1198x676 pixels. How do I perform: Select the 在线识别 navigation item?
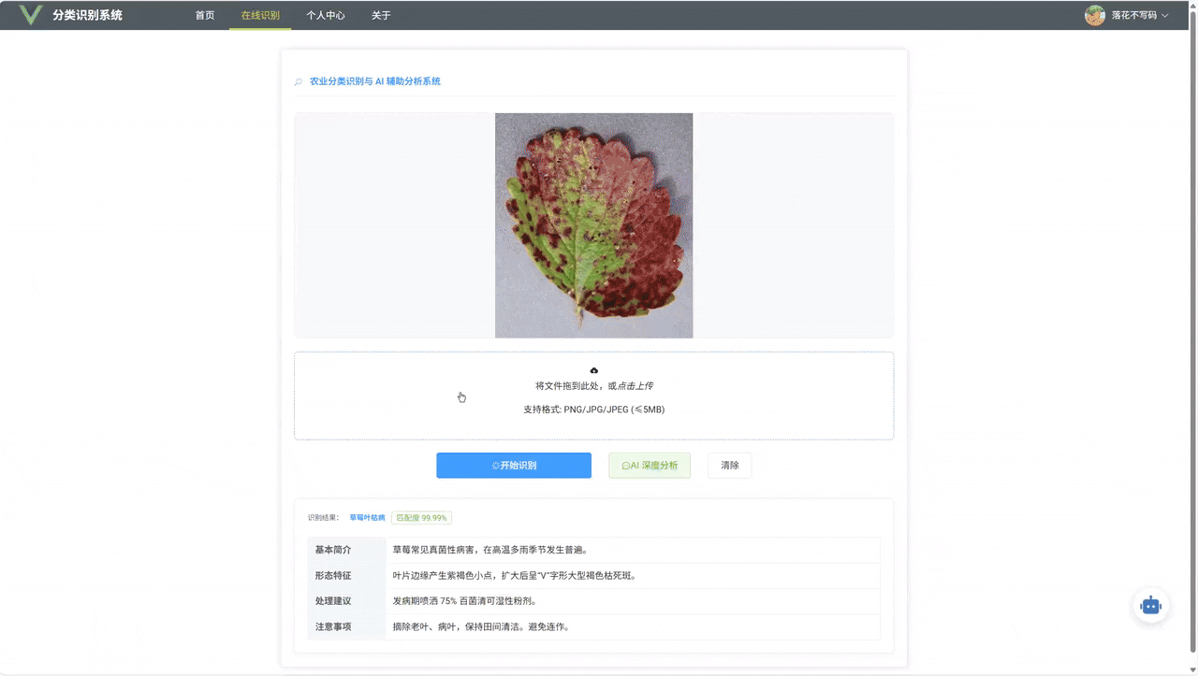259,15
